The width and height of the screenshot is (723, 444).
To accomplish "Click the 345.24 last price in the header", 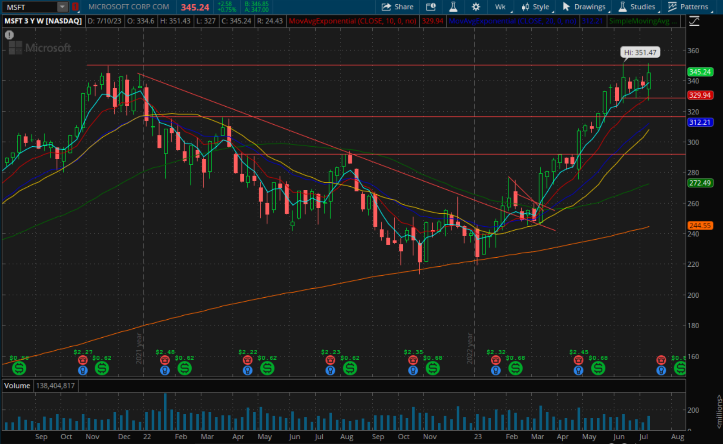I will click(195, 7).
